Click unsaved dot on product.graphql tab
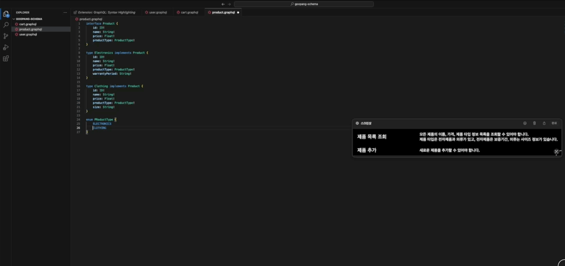 238,12
